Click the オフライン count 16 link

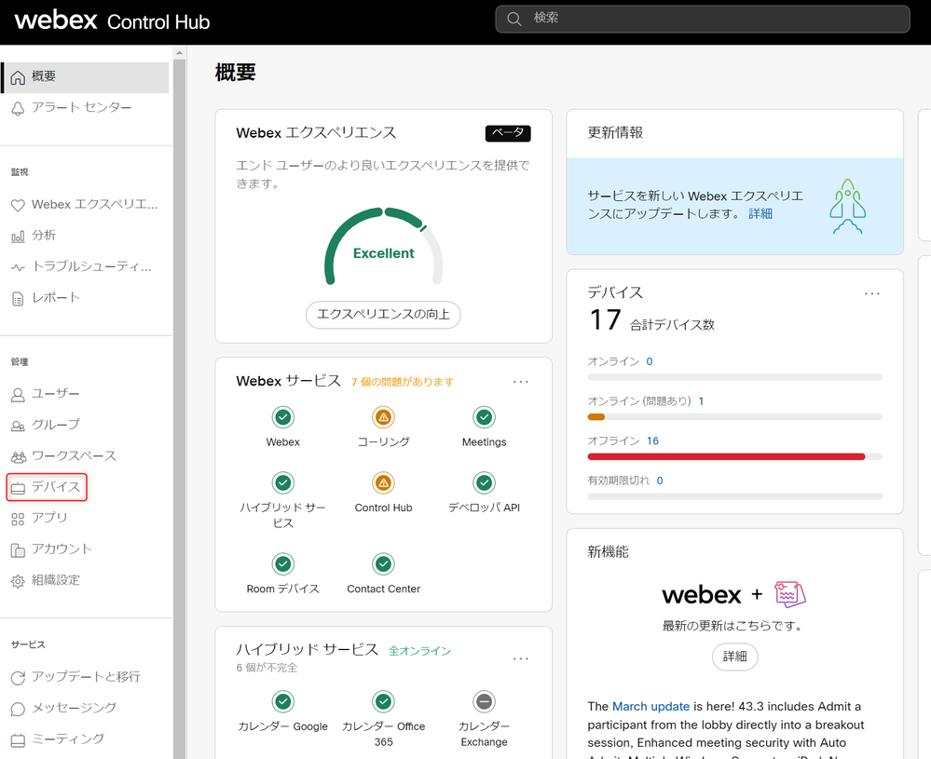[652, 440]
